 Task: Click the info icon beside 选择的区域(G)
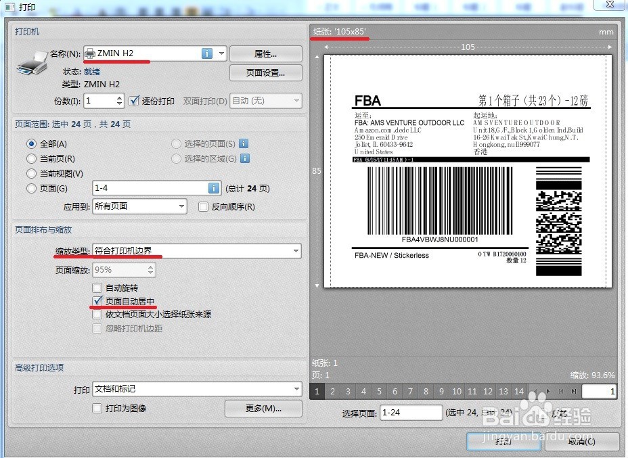[245, 158]
